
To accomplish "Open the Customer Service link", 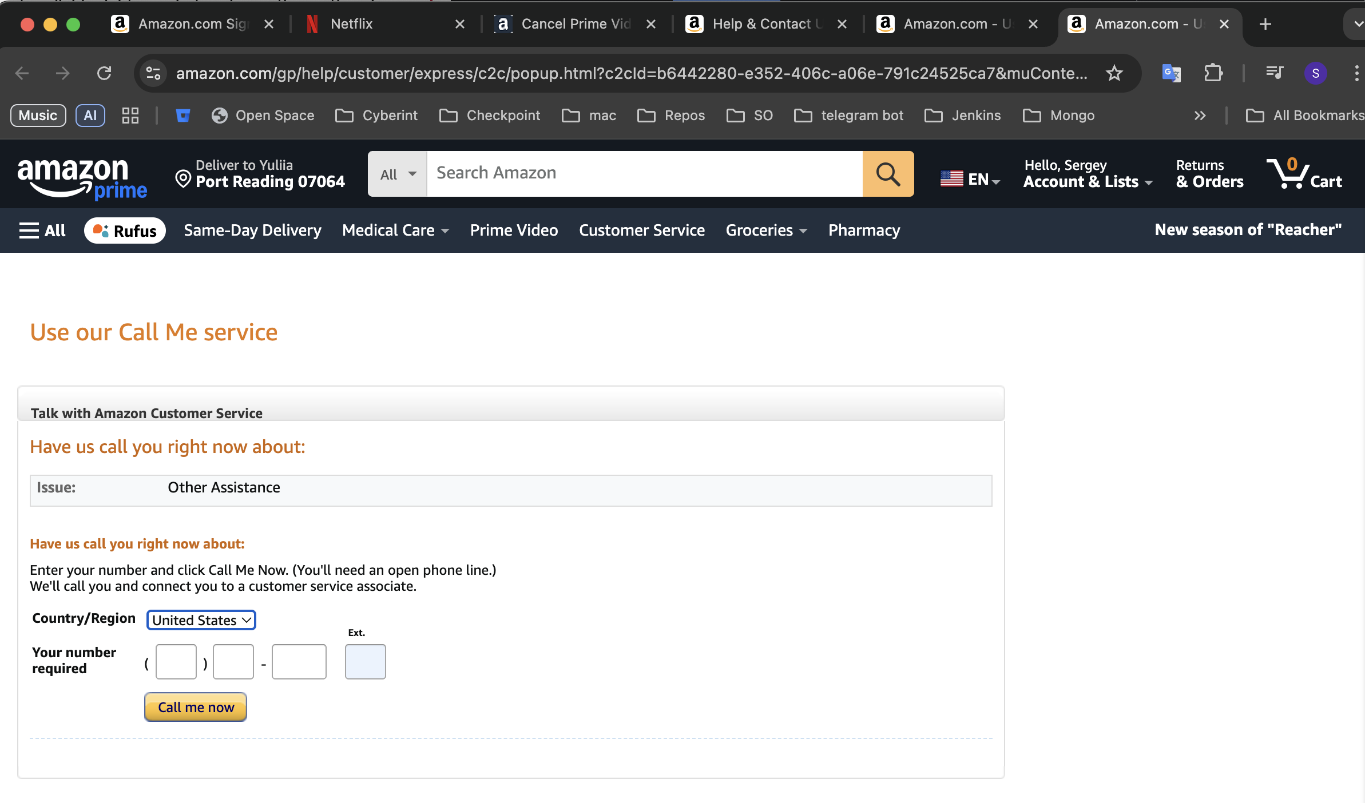I will click(x=641, y=230).
